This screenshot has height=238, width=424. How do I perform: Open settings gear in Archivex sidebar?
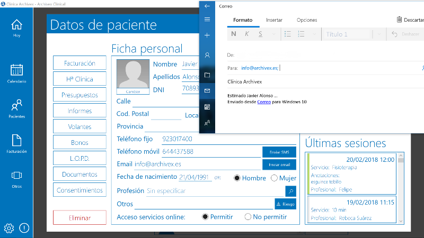9,228
